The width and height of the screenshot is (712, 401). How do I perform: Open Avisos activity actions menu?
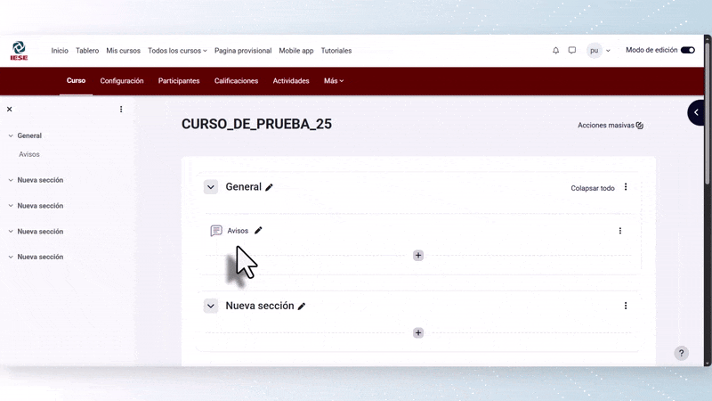620,231
